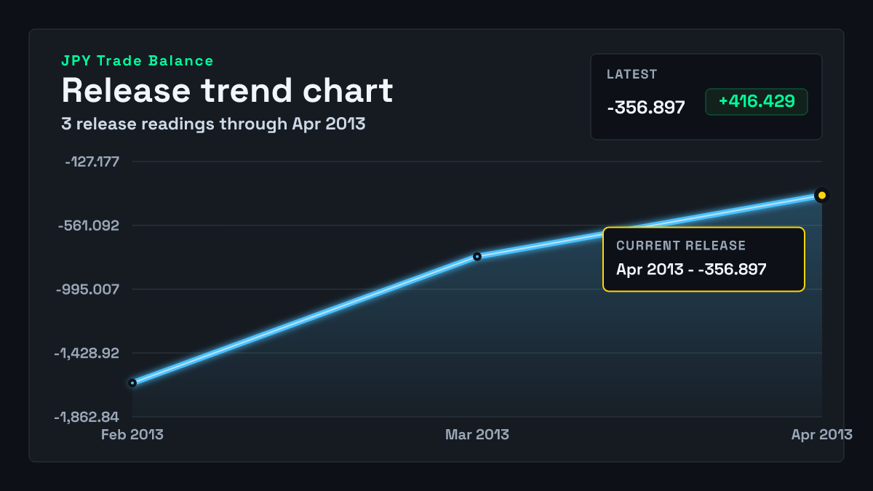The image size is (873, 491).
Task: Click the Mar 2013 data point marker
Action: [477, 257]
